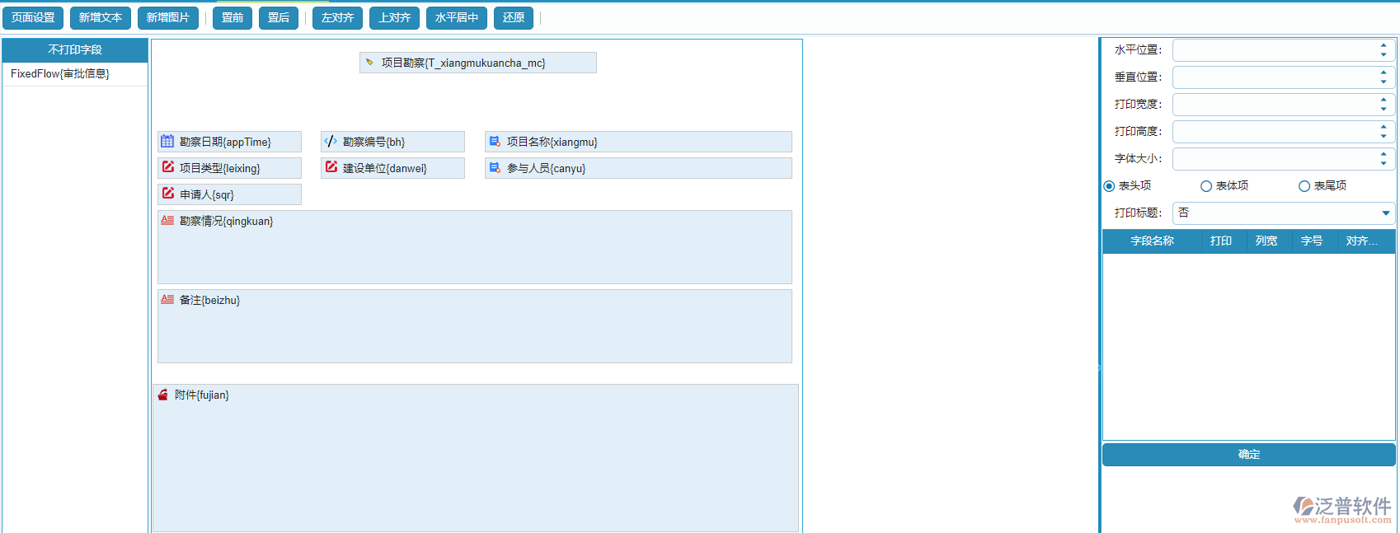Increase the 垂直位置 value with up arrow
The image size is (1400, 533).
tap(1384, 72)
